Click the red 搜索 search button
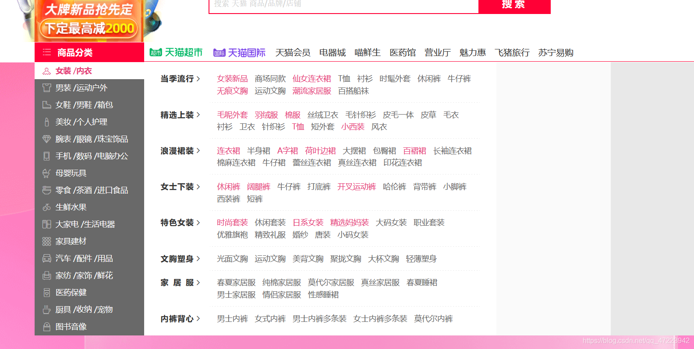The width and height of the screenshot is (694, 349). click(514, 6)
